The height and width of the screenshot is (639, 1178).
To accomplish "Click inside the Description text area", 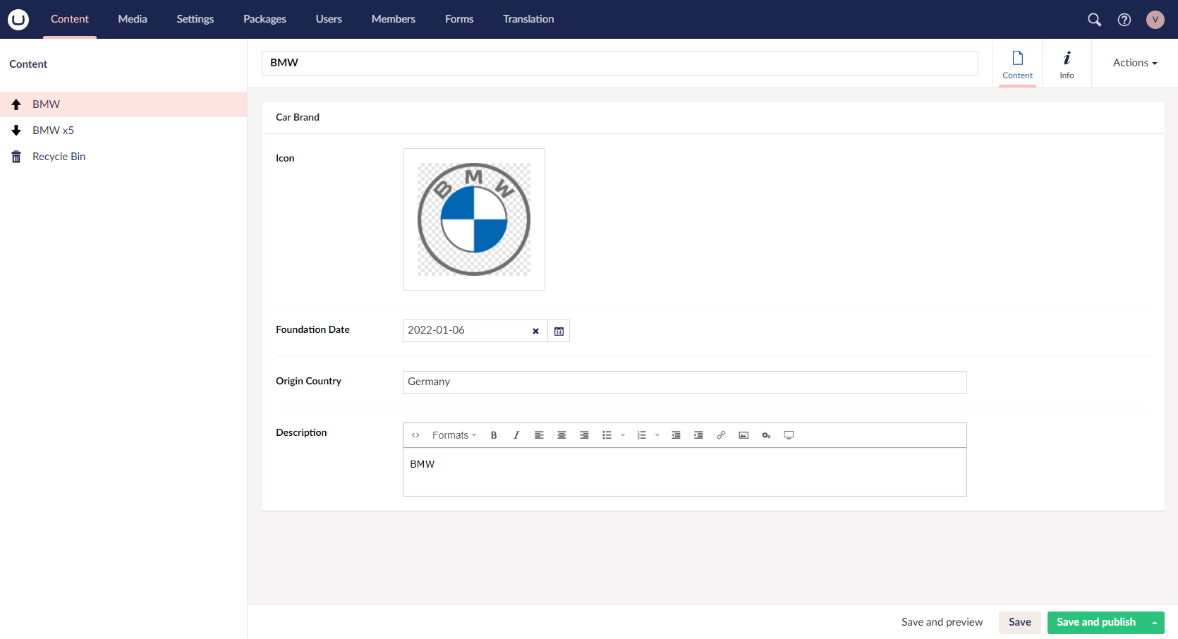I will pyautogui.click(x=684, y=472).
